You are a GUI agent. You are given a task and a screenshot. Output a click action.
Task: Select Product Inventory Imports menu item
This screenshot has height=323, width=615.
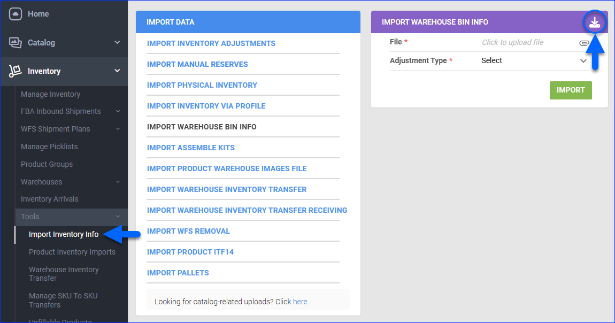tap(72, 252)
